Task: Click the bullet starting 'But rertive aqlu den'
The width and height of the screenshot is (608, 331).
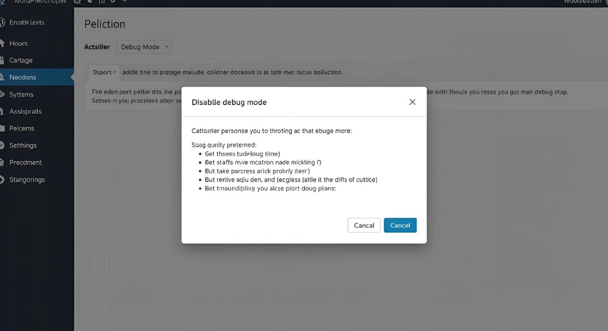Action: pos(291,180)
